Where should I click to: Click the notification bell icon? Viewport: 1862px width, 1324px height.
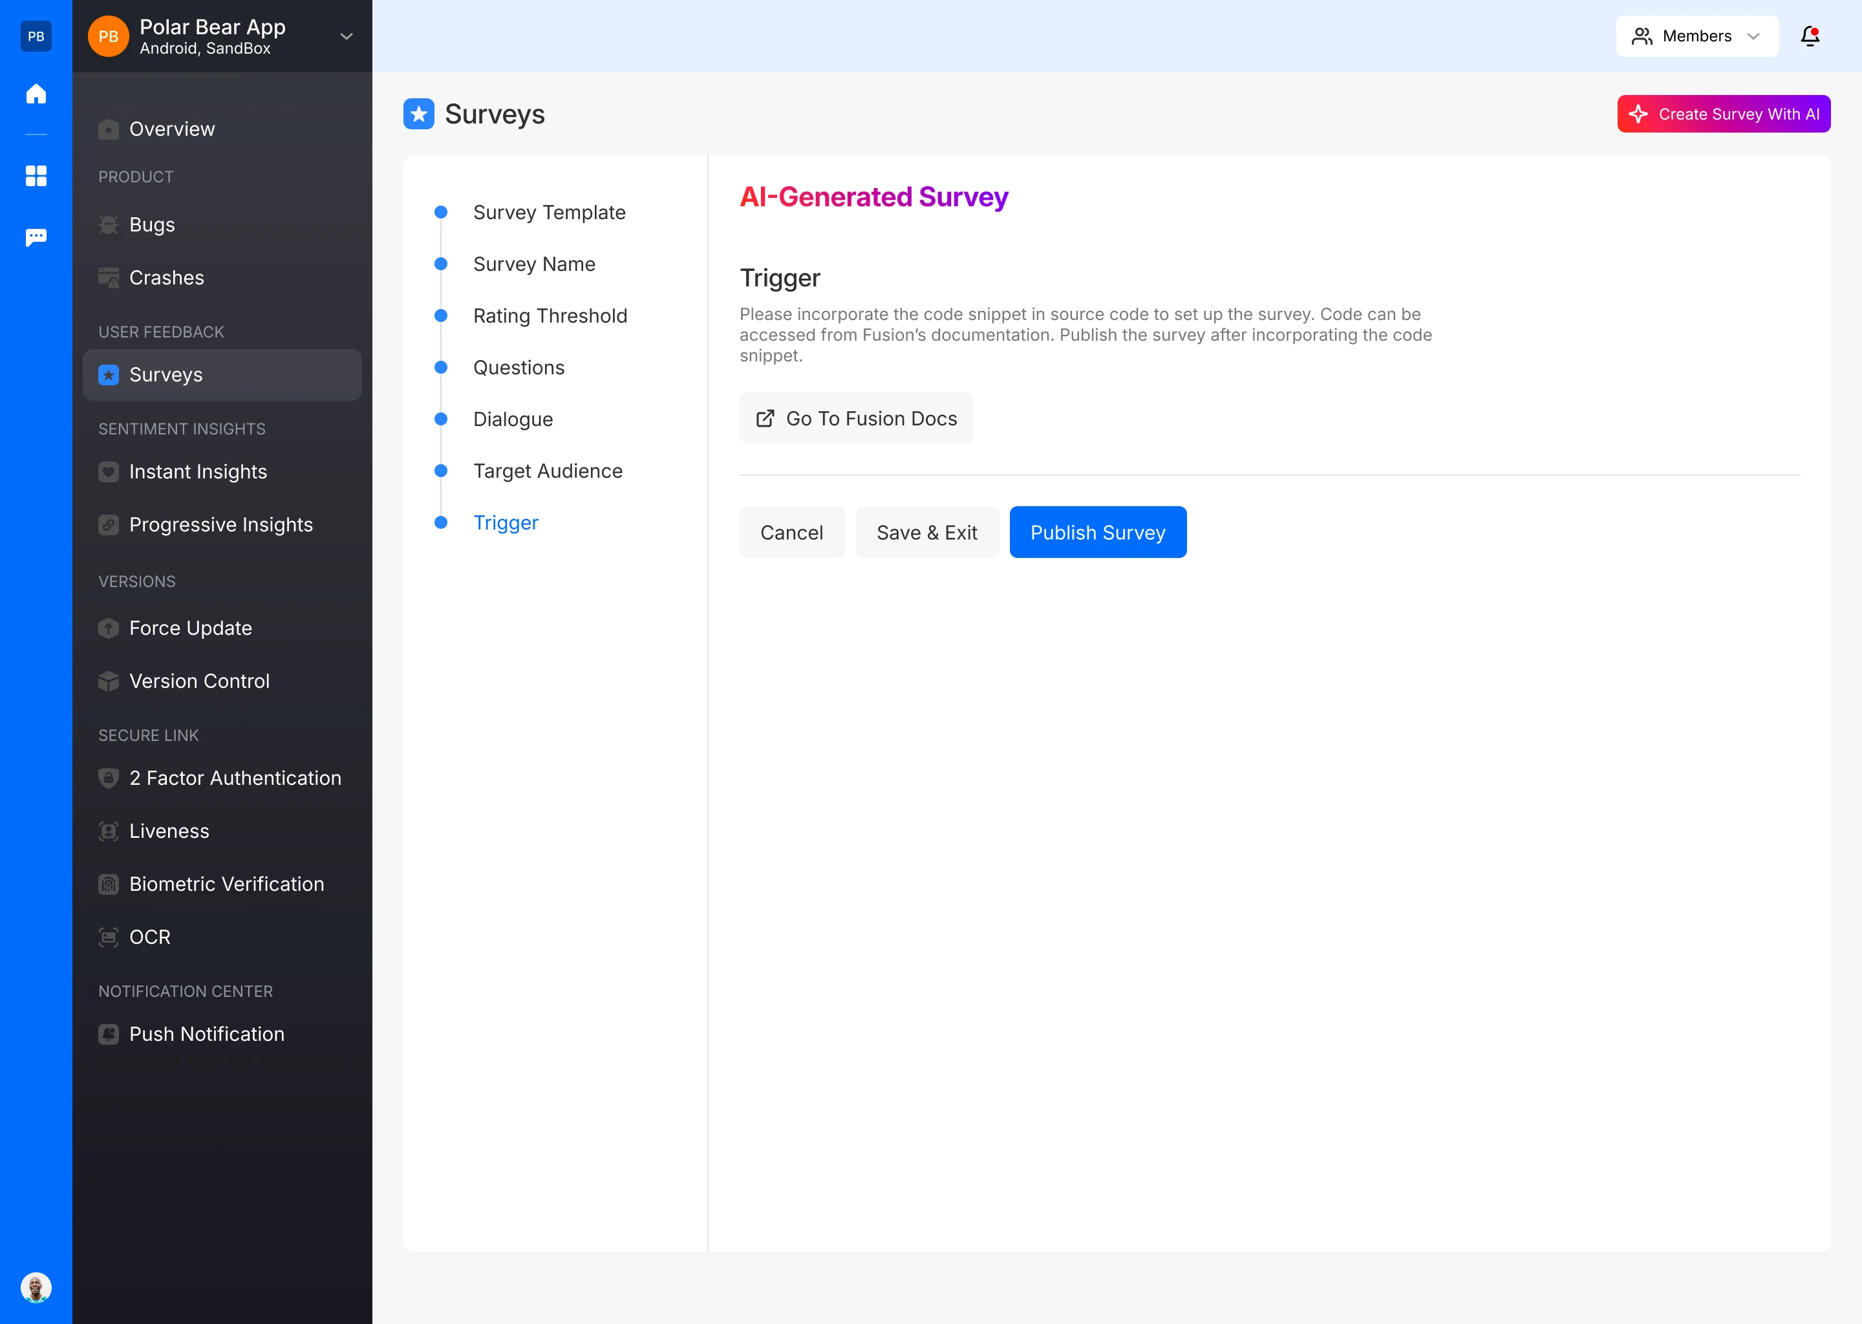click(1810, 36)
